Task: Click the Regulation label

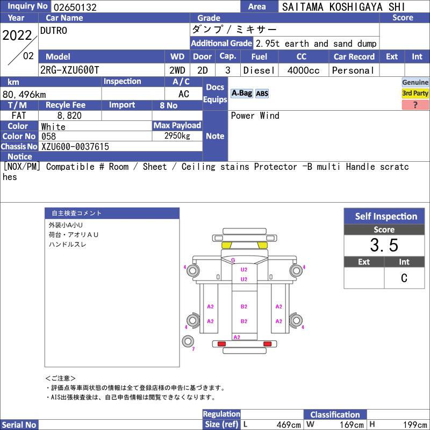Action: [x=221, y=414]
